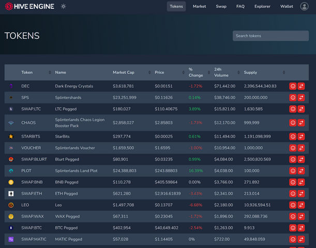Open info for SPS token
The height and width of the screenshot is (248, 316).
point(293,98)
